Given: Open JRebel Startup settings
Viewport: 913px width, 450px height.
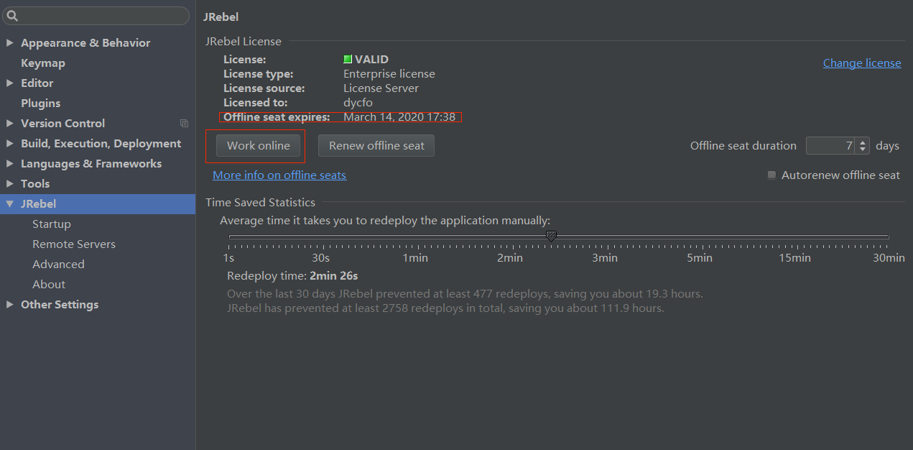Looking at the screenshot, I should coord(52,224).
